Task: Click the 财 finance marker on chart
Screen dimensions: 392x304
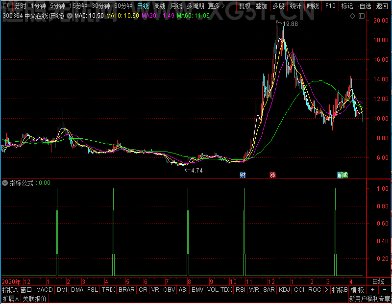Action: tap(243, 175)
